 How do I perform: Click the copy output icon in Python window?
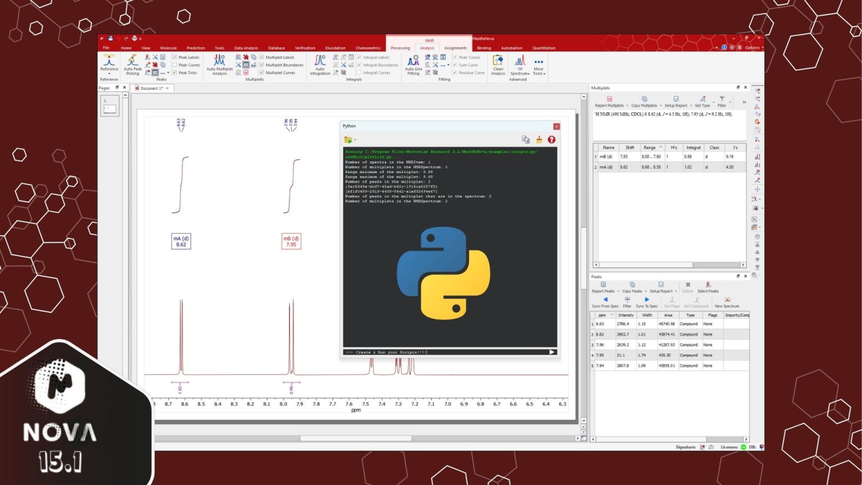[526, 140]
